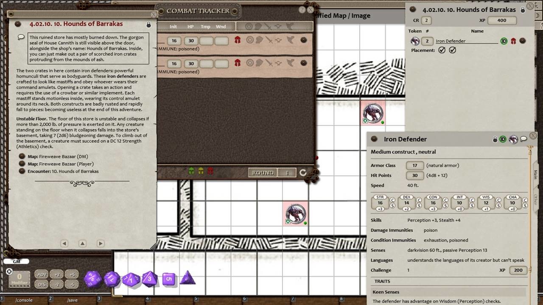Toggle the encounter window's lock icon
This screenshot has width=543, height=305.
click(x=523, y=10)
